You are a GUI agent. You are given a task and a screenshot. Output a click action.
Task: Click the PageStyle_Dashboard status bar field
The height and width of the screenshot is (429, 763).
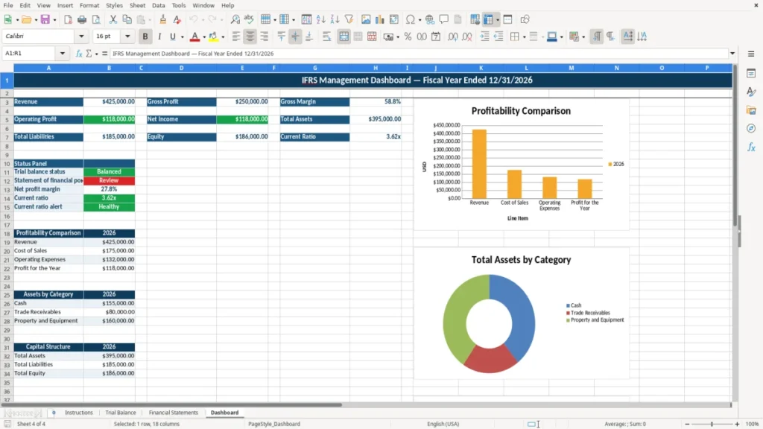tap(274, 424)
